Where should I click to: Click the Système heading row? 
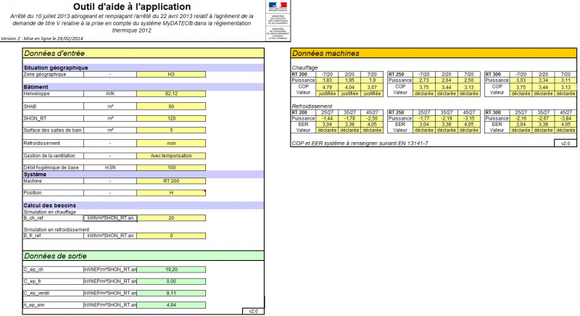[144, 175]
